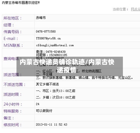
Task: Select the line starting 三、敖汉旗新惠镇
Action: click(x=84, y=78)
